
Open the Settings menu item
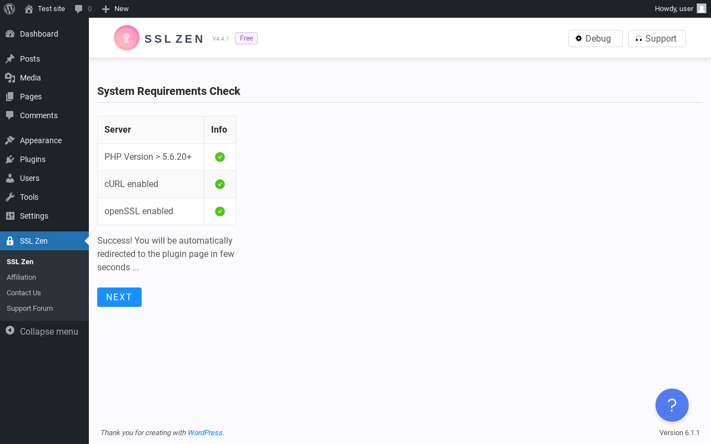44,216
